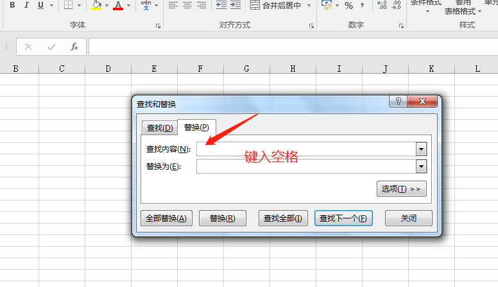The image size is (498, 287).
Task: Expand options with 选项(T) button
Action: tap(402, 189)
